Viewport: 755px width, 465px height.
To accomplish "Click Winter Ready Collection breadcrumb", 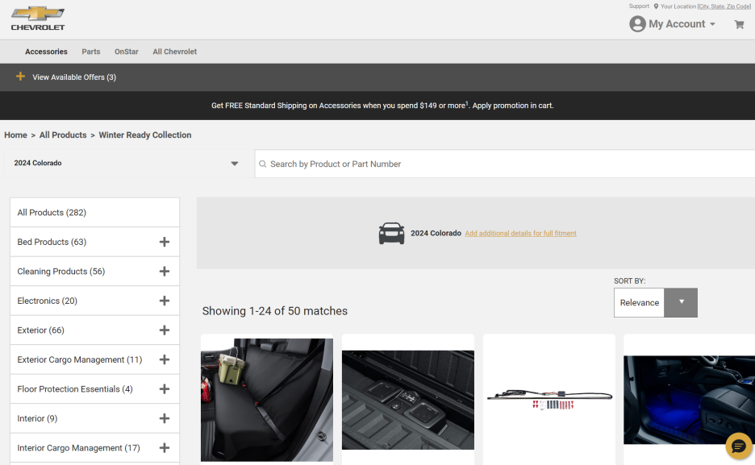I will 145,135.
